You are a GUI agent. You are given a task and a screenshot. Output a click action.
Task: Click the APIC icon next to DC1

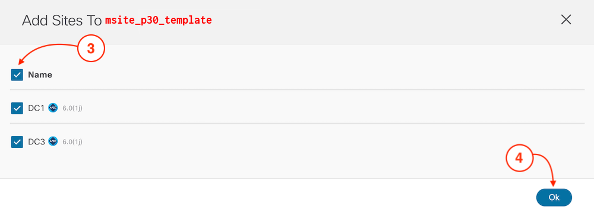point(53,108)
